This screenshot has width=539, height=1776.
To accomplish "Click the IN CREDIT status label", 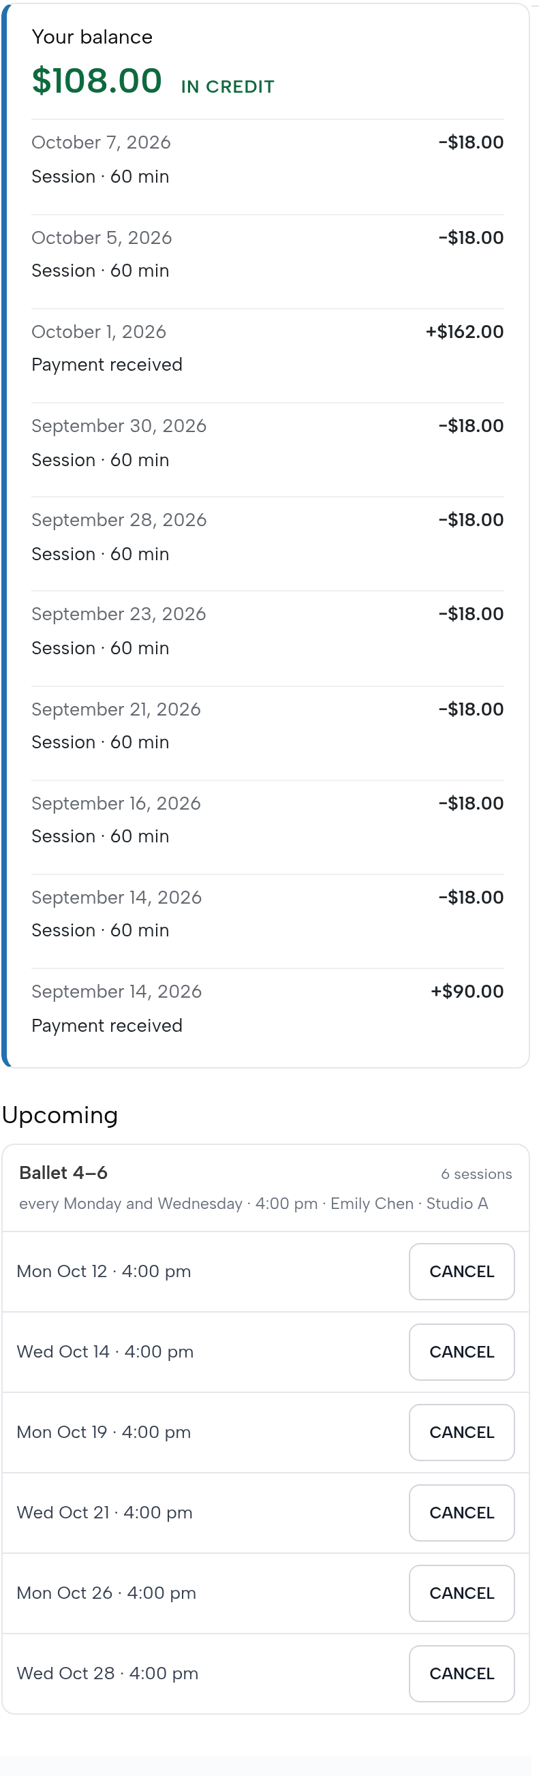I will tap(228, 87).
